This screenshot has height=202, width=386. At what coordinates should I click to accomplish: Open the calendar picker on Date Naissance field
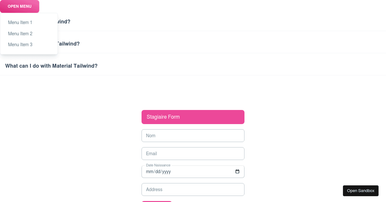click(237, 172)
